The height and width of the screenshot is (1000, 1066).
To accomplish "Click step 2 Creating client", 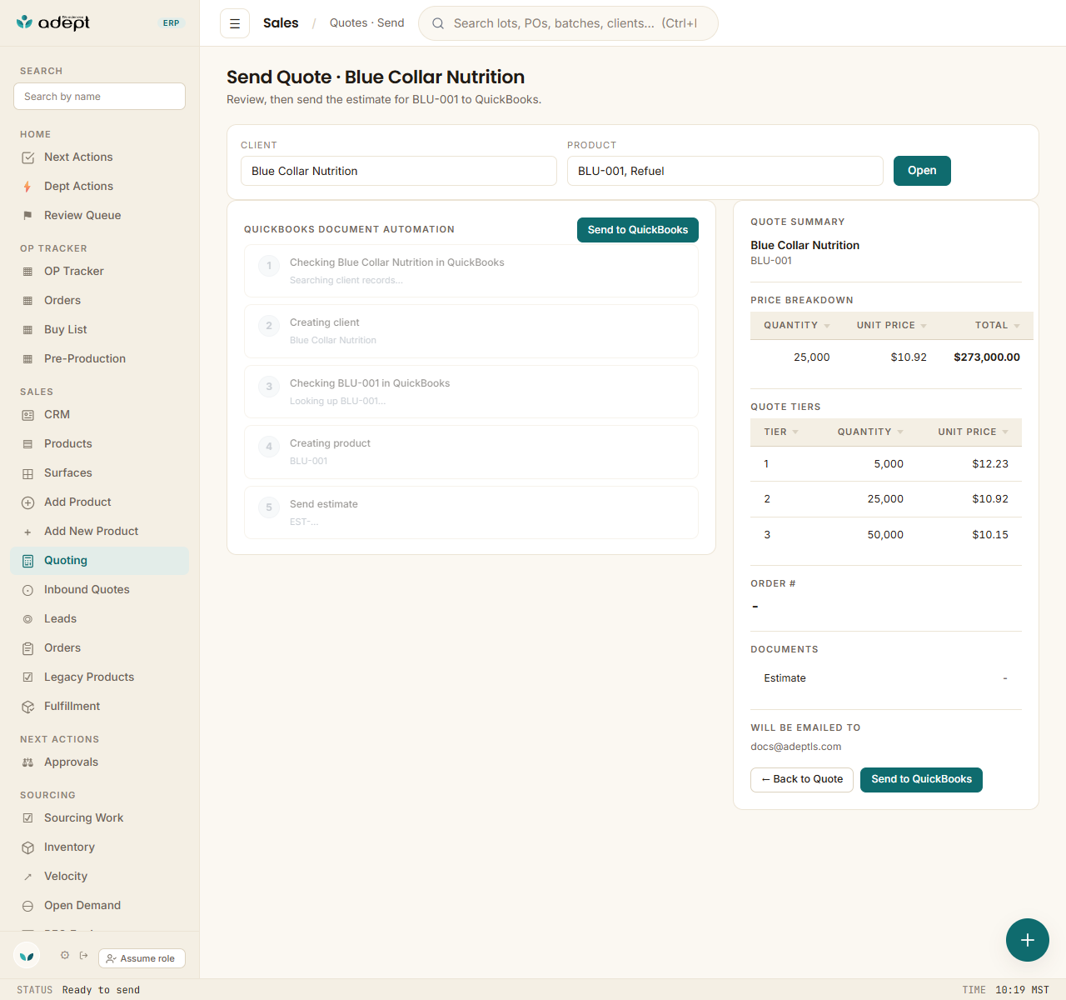I will click(x=471, y=331).
